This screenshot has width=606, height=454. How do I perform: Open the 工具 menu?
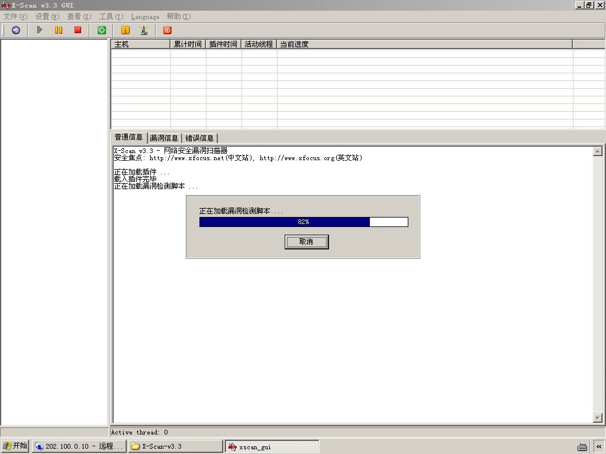111,16
